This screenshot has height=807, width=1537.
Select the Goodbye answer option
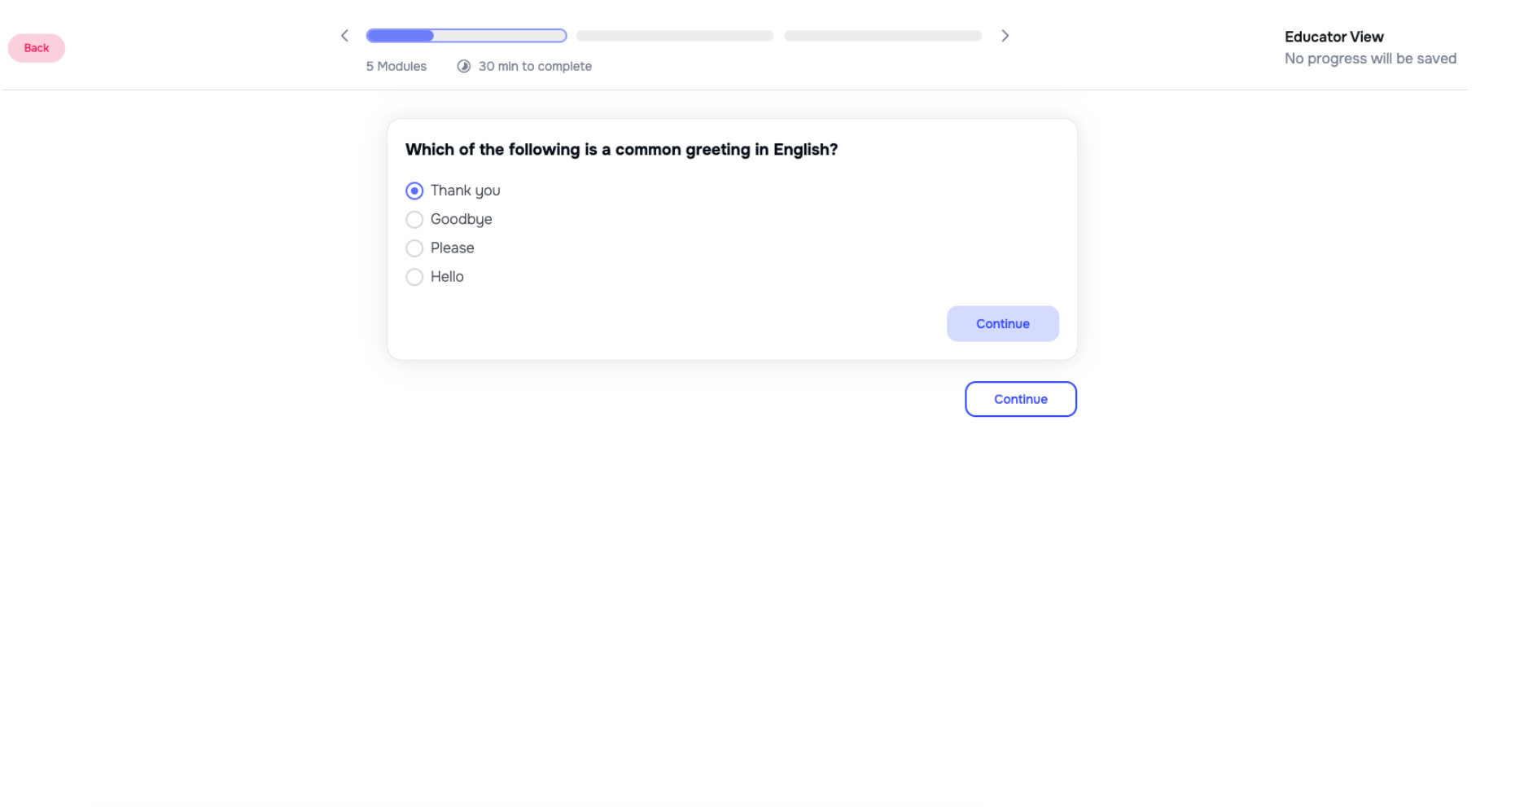pos(414,219)
